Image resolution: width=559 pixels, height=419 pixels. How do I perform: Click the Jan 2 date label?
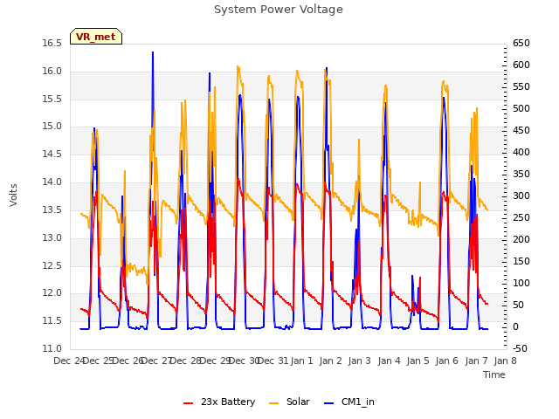[x=331, y=361]
